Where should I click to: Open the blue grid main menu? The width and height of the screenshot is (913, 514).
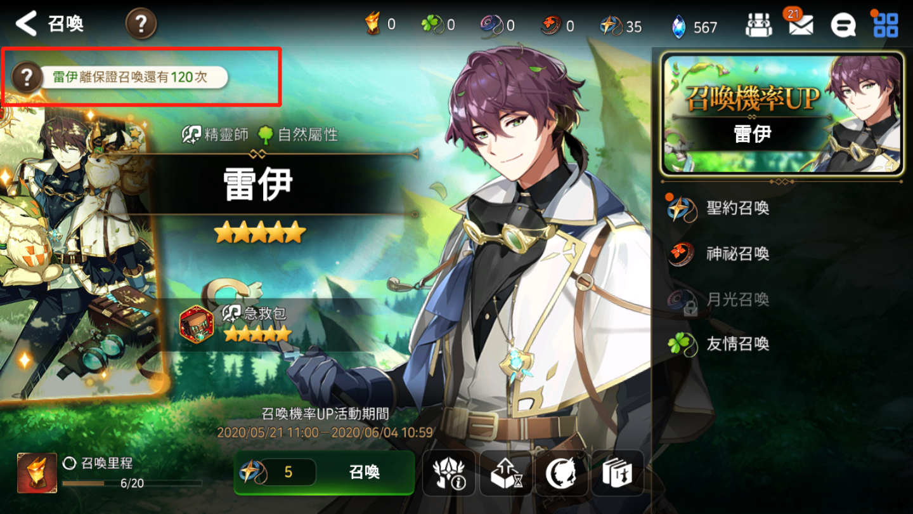click(x=885, y=25)
